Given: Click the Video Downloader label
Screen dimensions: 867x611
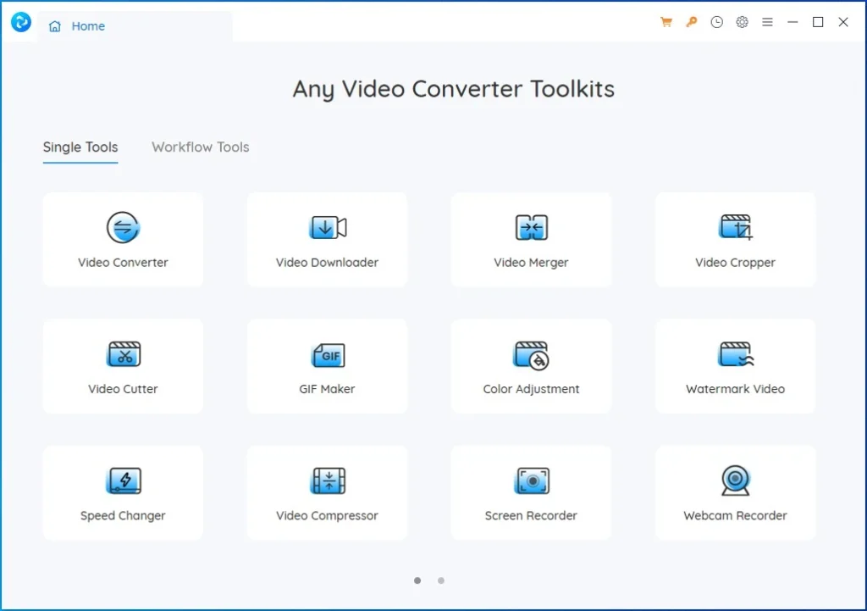Looking at the screenshot, I should tap(328, 263).
